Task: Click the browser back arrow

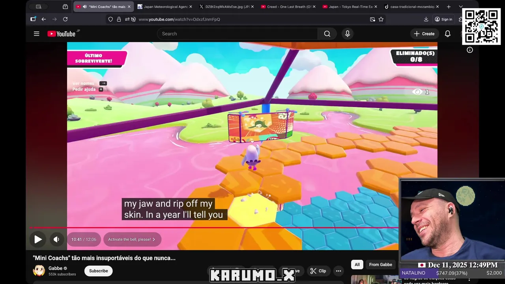Action: point(44,19)
